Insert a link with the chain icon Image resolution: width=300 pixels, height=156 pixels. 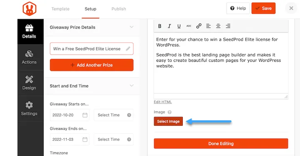[199, 26]
